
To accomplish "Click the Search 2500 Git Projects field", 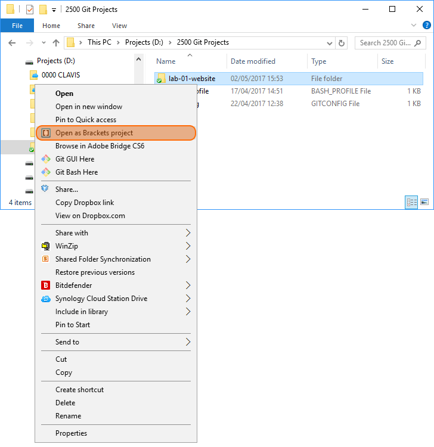I will 390,43.
